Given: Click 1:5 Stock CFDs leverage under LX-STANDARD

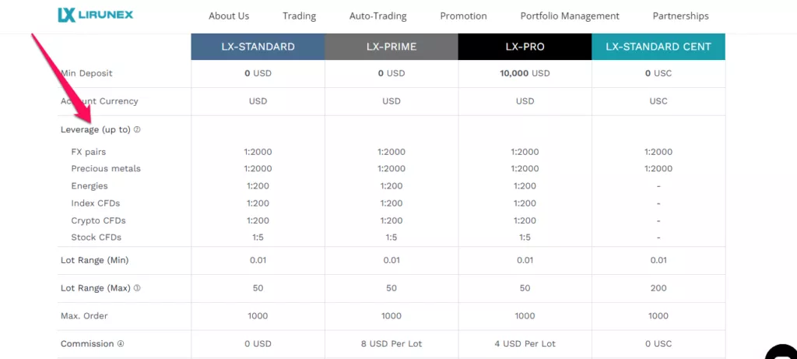Looking at the screenshot, I should [x=258, y=238].
